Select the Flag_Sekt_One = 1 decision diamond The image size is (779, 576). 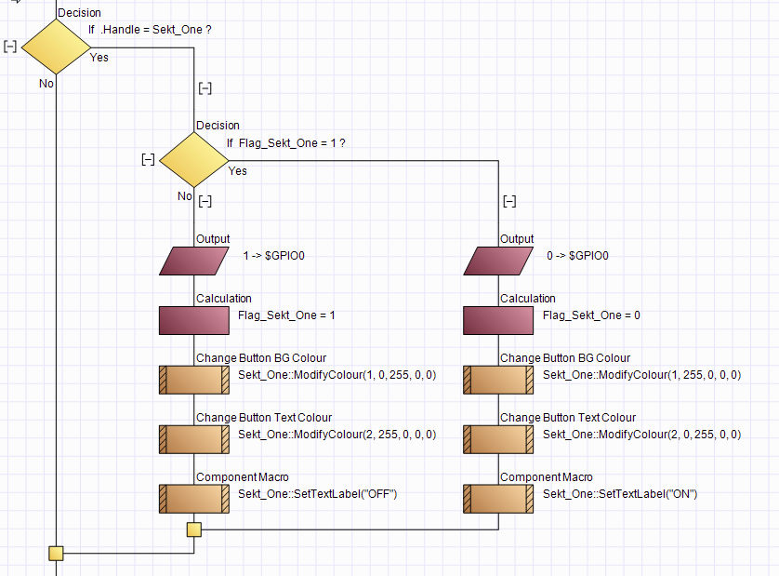[194, 160]
